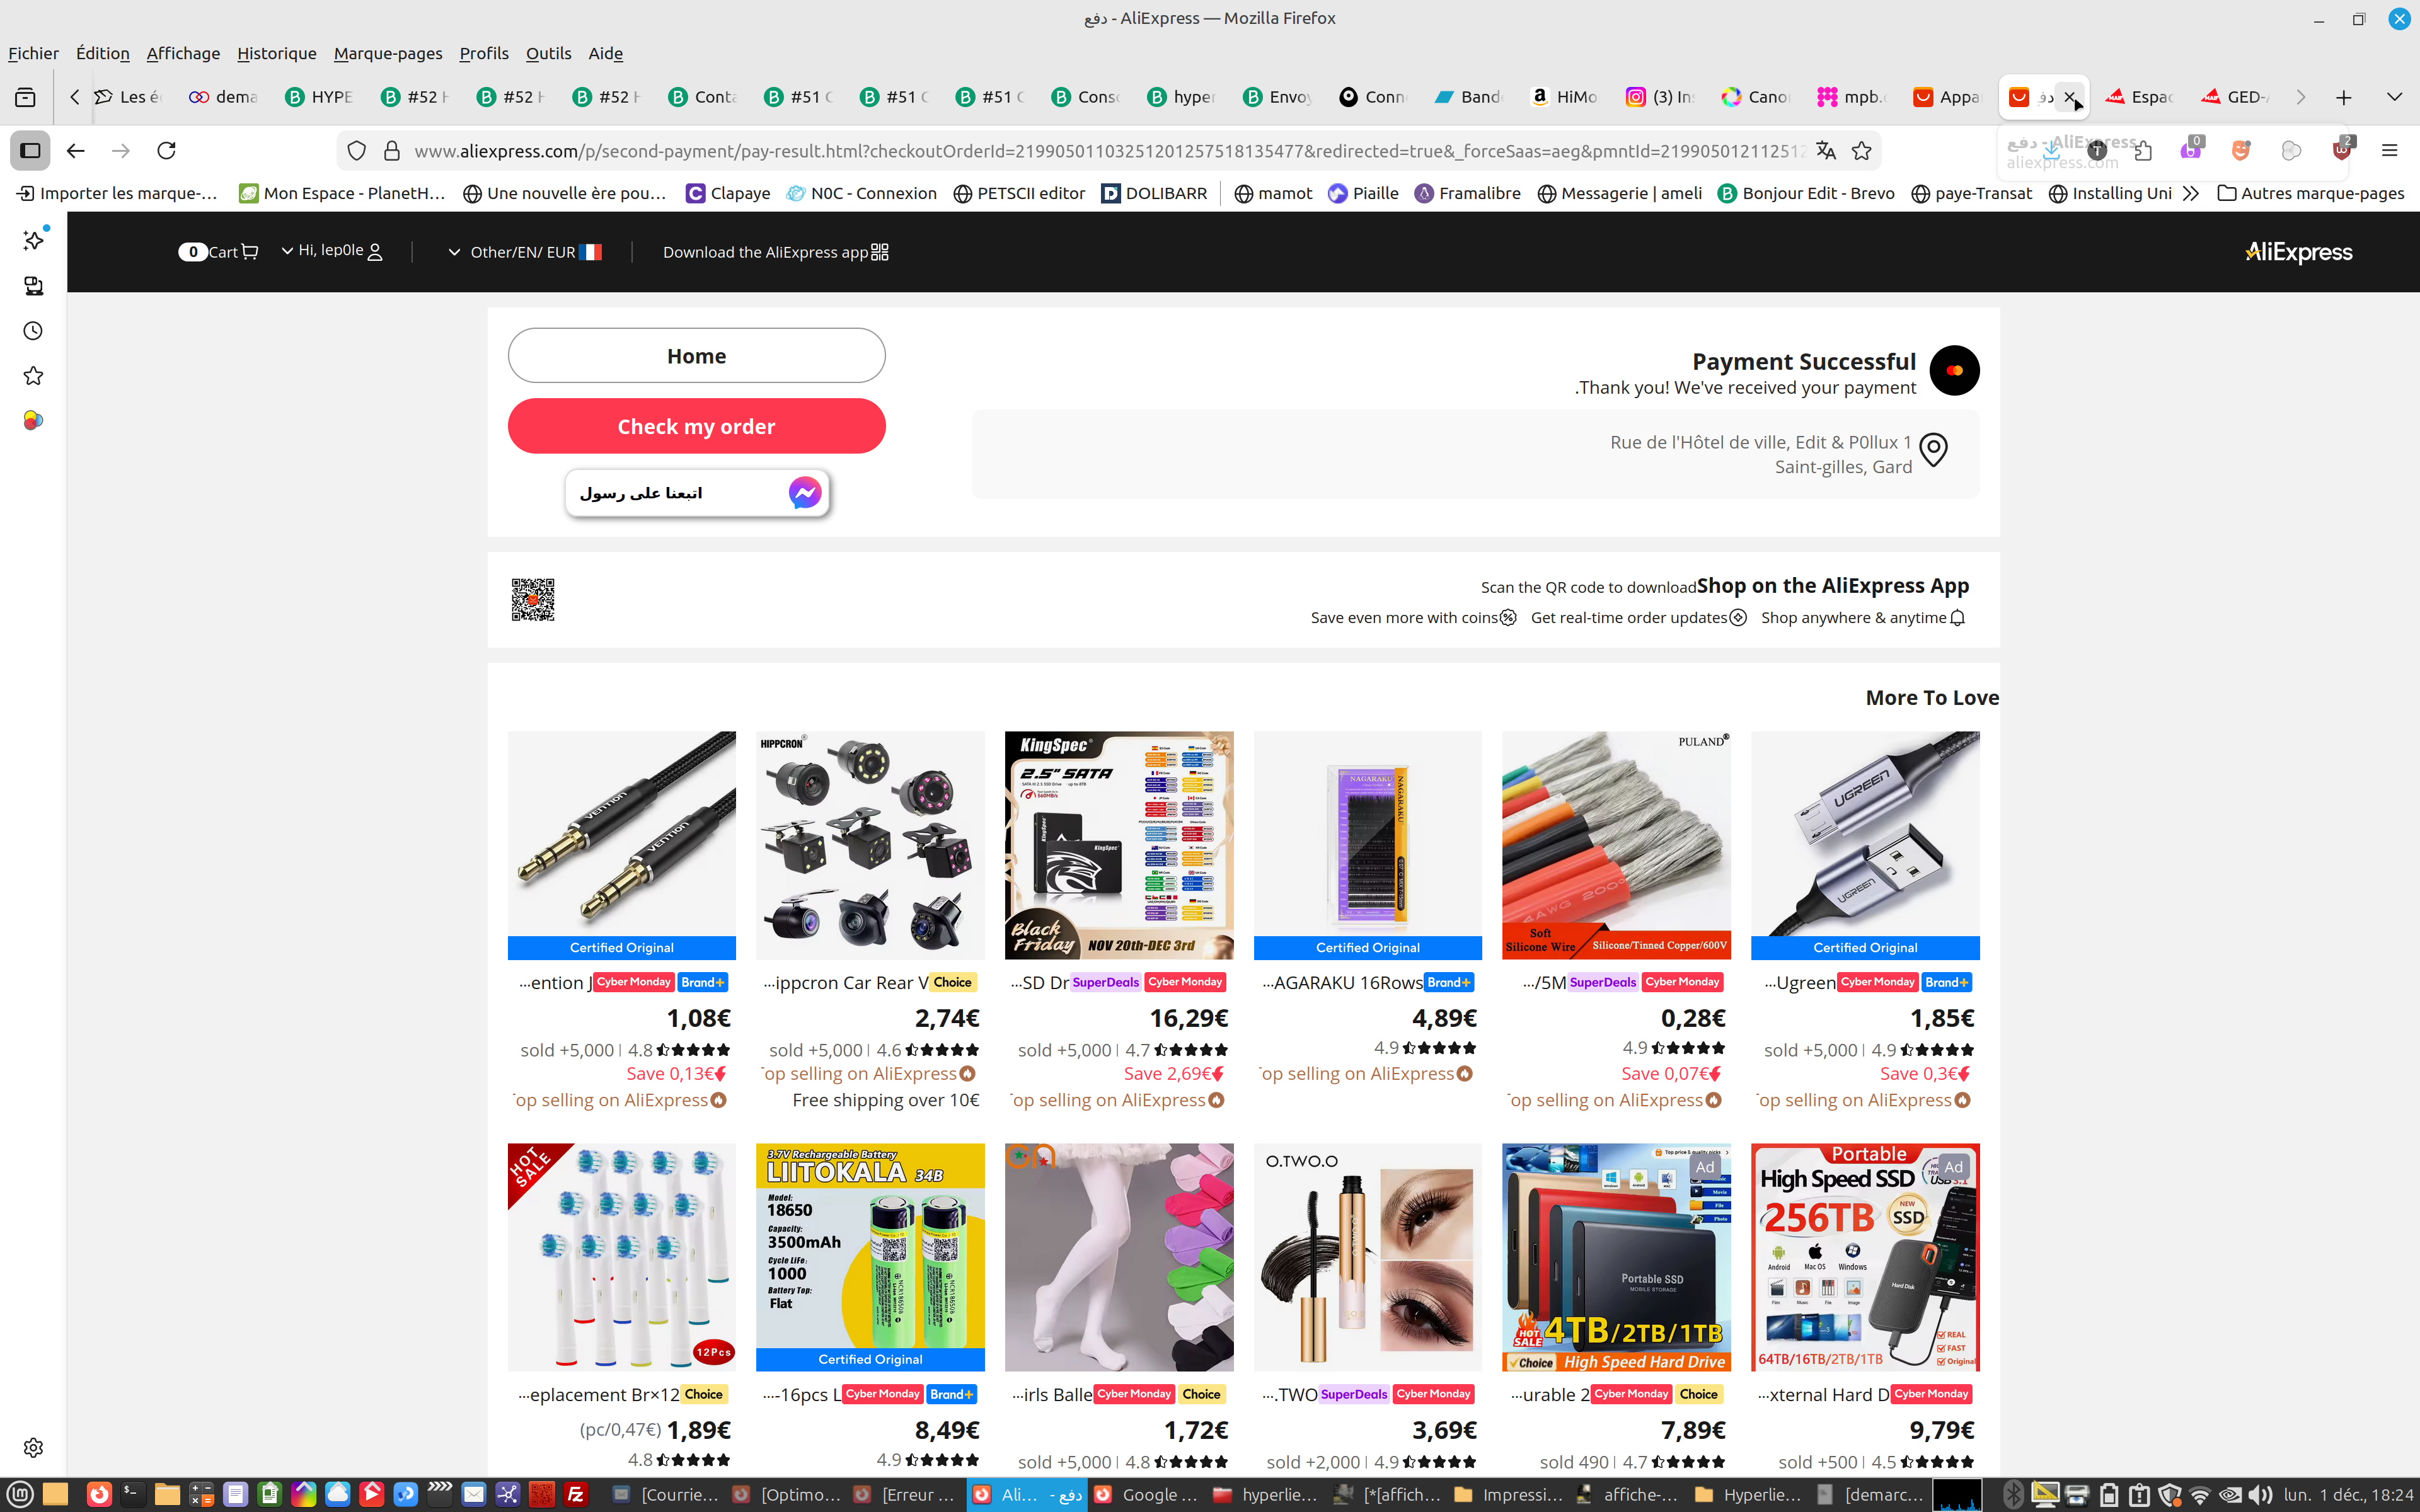Click the Firefox sidebar toggle icon
The height and width of the screenshot is (1512, 2420).
coord(30,151)
